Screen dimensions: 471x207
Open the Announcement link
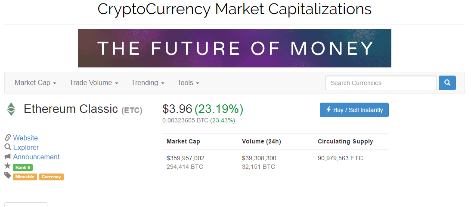click(36, 157)
